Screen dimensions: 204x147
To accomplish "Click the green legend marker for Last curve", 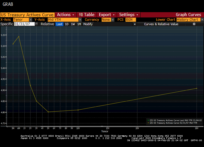I will pyautogui.click(x=148, y=120).
